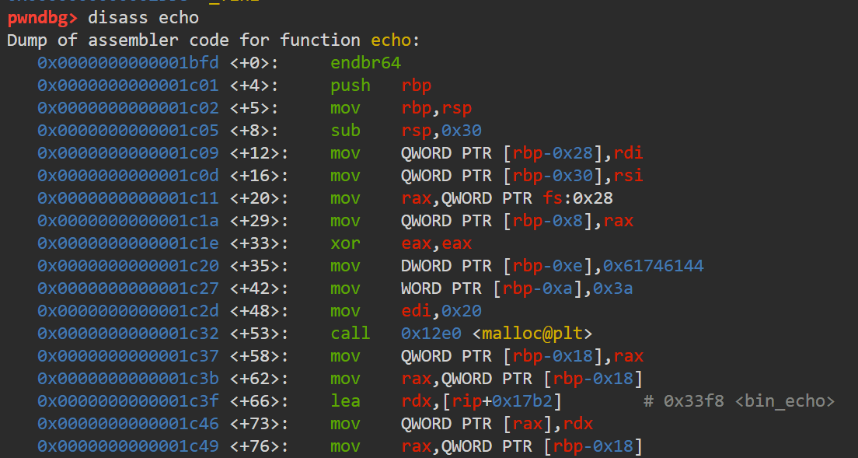Click the 'disass echo' command text
Image resolution: width=858 pixels, height=458 pixels.
(x=143, y=18)
